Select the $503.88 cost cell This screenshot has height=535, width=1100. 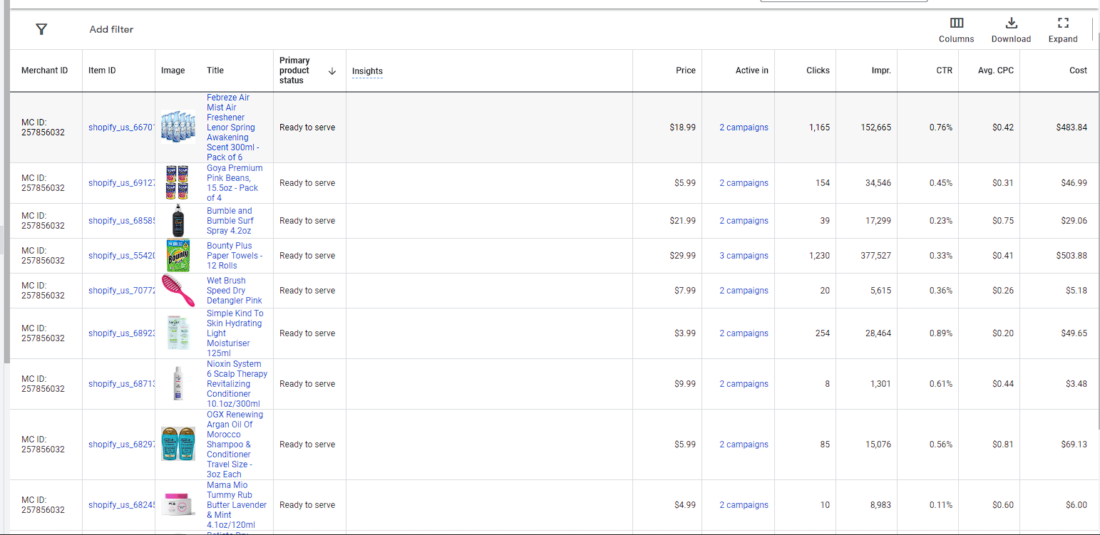(x=1071, y=256)
